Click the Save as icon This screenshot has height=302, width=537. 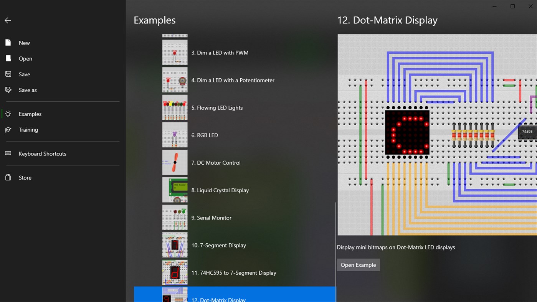(x=8, y=90)
